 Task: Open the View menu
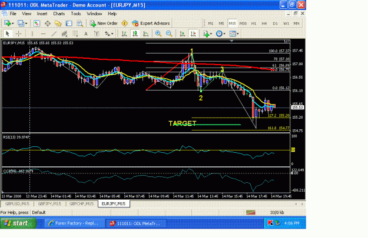tap(26, 14)
